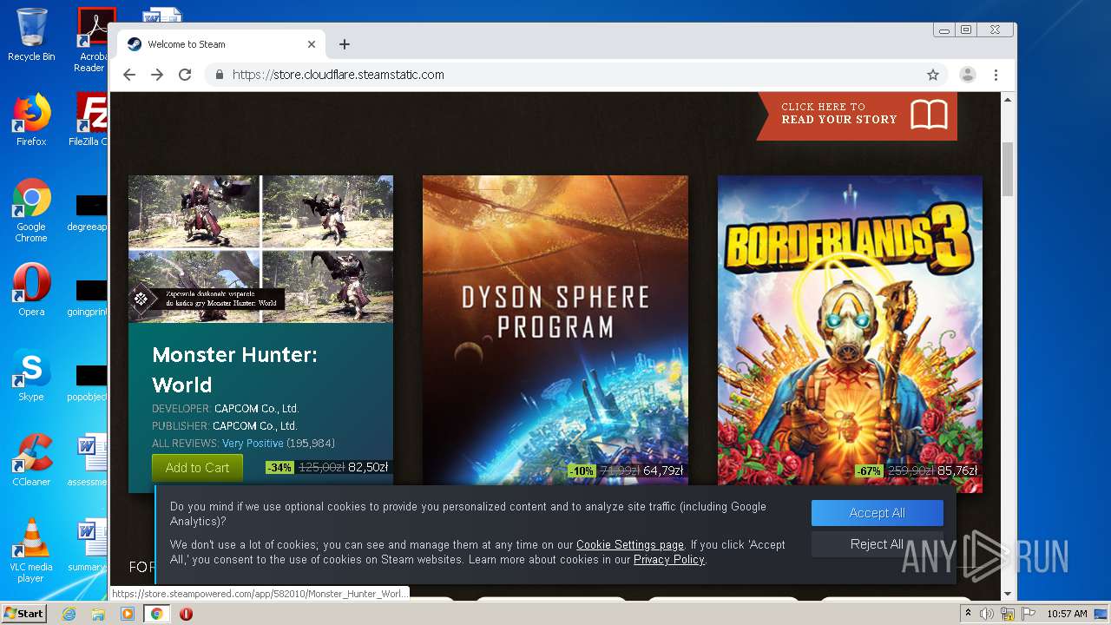Reject all cookies
Image resolution: width=1111 pixels, height=625 pixels.
coord(877,544)
